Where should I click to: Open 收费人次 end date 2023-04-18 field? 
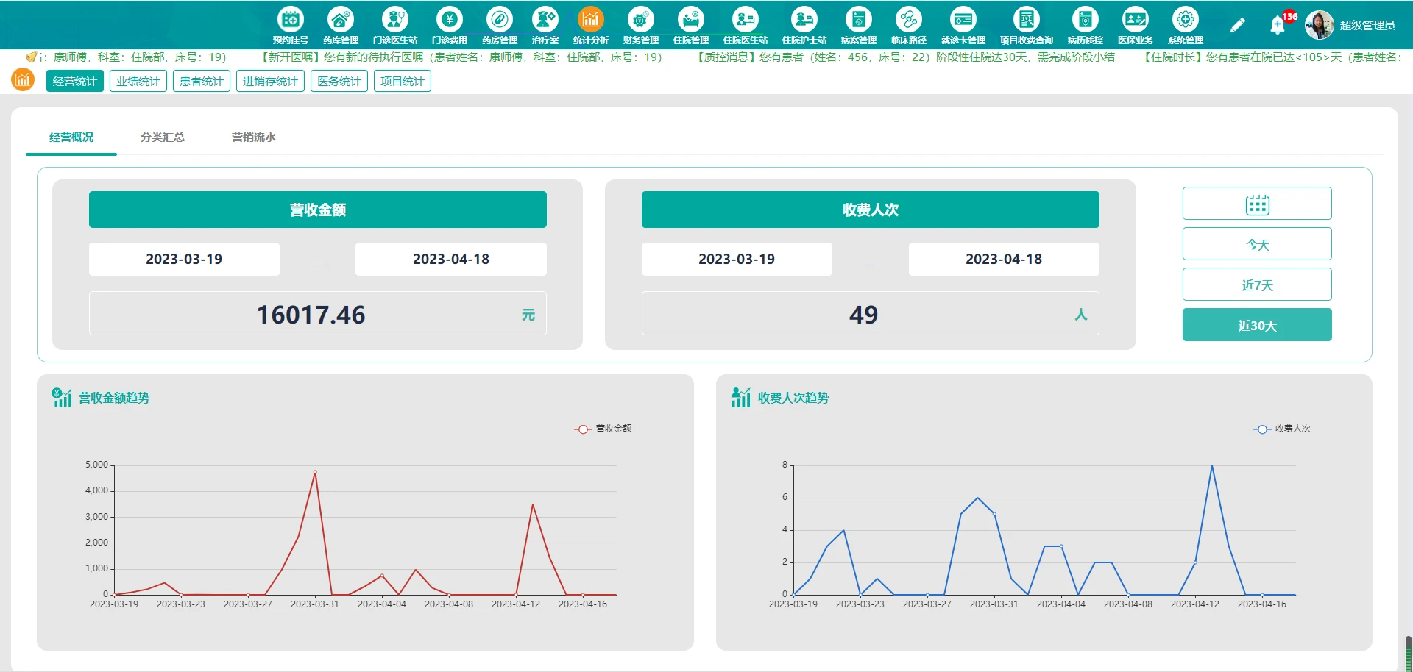click(x=1003, y=260)
